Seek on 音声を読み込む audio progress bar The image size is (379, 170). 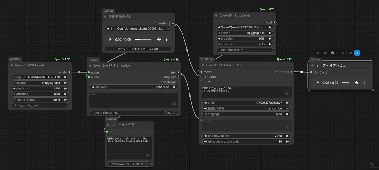tap(143, 39)
